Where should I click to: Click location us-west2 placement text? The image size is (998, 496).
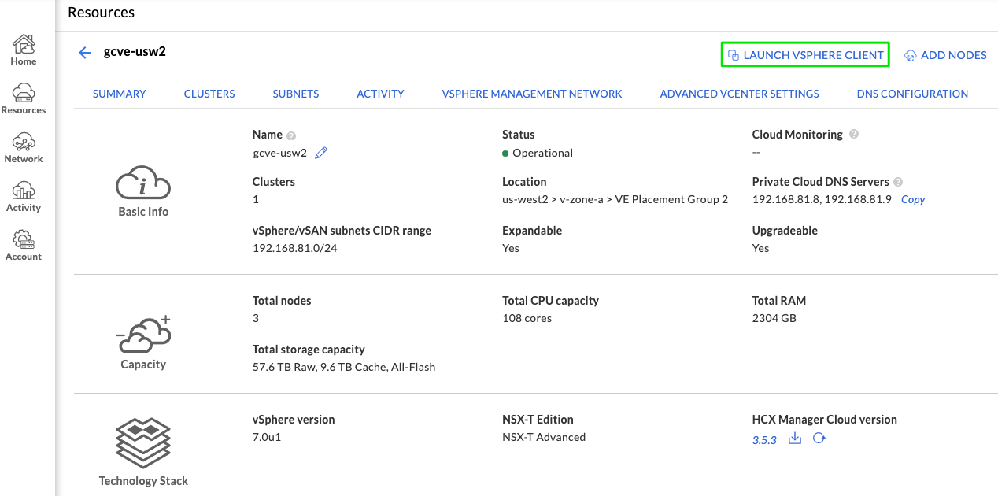point(615,200)
